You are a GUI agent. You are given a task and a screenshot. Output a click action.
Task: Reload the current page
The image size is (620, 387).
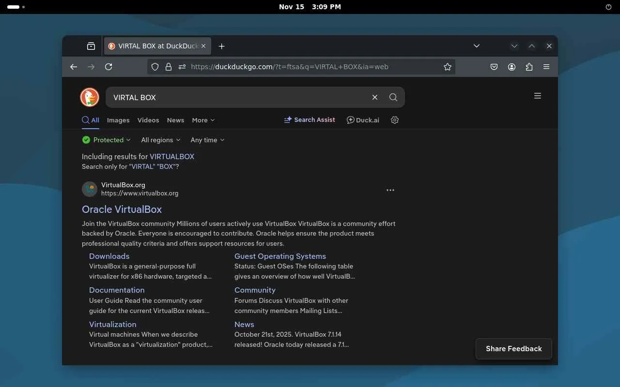click(x=108, y=67)
